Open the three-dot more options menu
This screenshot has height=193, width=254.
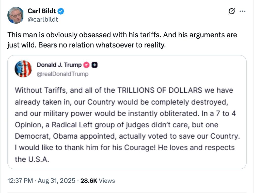coord(243,11)
